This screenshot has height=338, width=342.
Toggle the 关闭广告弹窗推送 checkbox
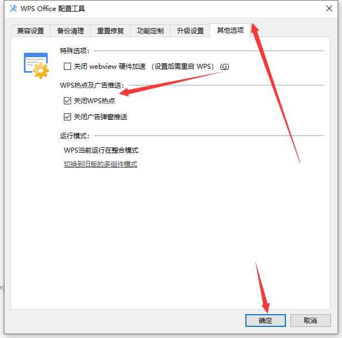click(67, 117)
